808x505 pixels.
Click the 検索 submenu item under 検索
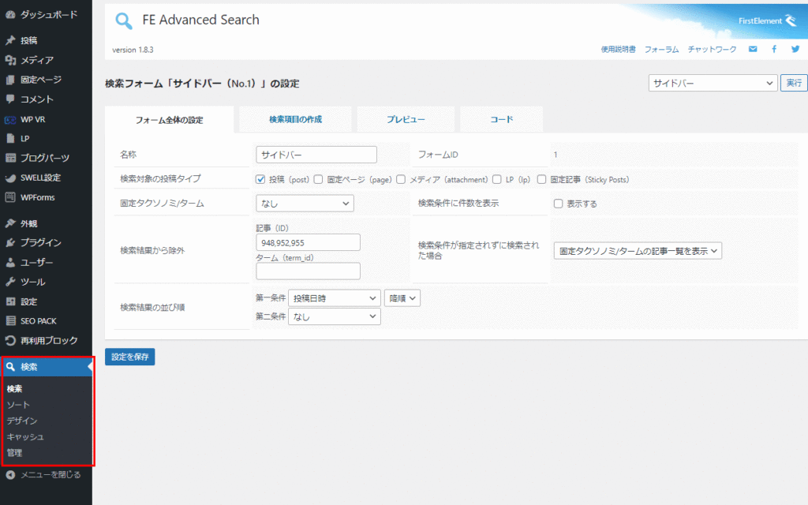(14, 389)
